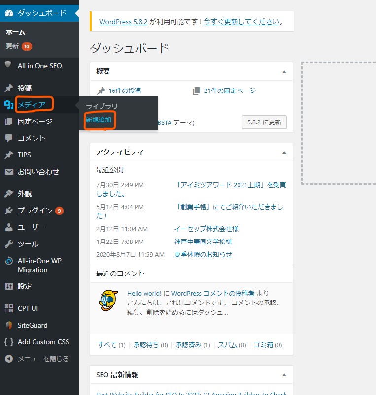Collapse the 概要 panel with its arrow

[x=284, y=72]
